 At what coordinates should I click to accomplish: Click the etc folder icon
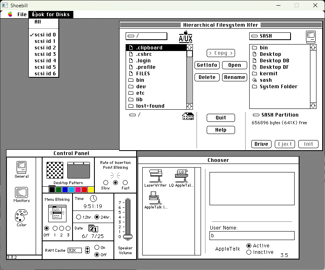coord(131,93)
